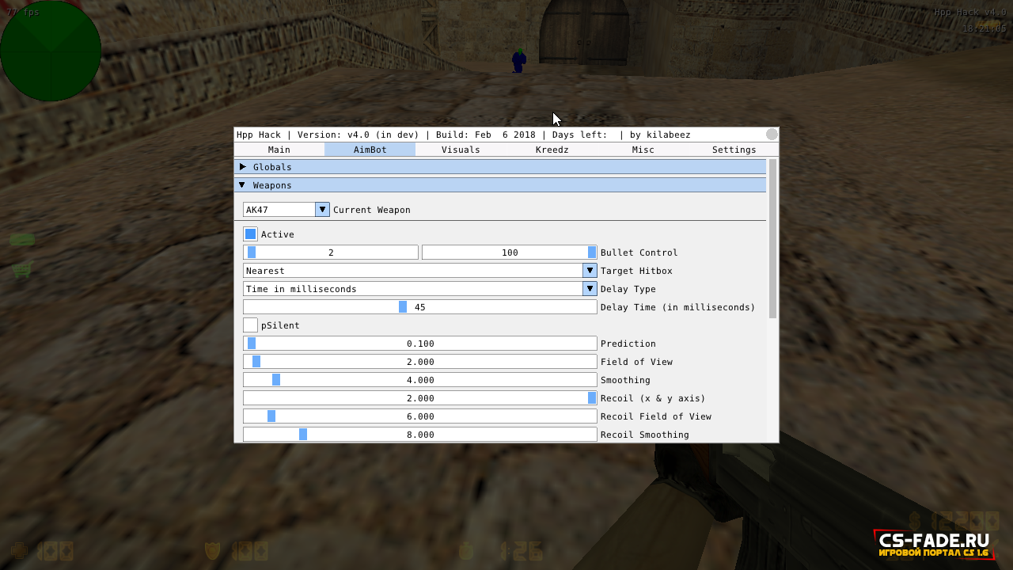The image size is (1013, 570).
Task: Click the Bullet Control minimum slider
Action: click(x=331, y=253)
